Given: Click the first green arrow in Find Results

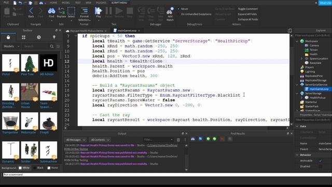Looking at the screenshot, I should click(208, 139).
